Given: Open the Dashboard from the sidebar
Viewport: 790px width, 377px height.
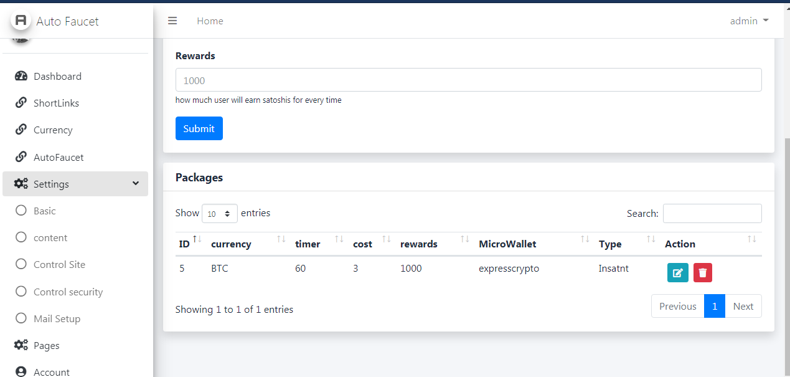Looking at the screenshot, I should tap(21, 76).
